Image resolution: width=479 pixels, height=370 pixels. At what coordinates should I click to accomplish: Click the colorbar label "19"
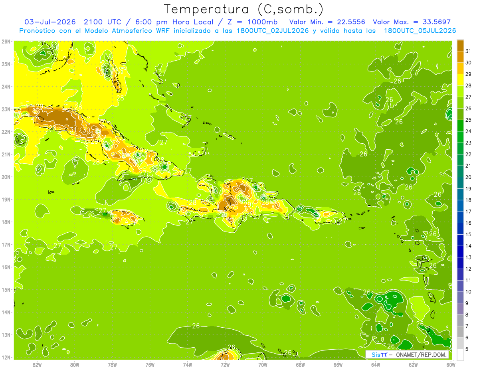click(x=468, y=188)
